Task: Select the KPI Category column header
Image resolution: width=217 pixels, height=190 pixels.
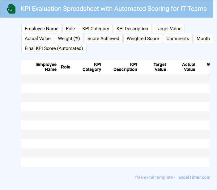Action: point(92,67)
